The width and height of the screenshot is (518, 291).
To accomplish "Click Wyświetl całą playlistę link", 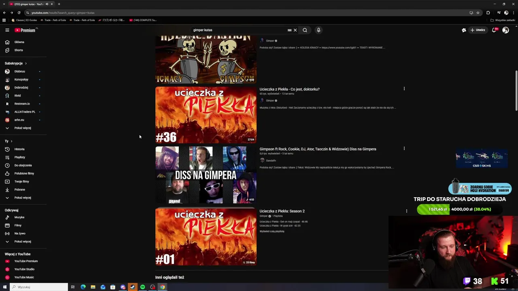I will (272, 231).
